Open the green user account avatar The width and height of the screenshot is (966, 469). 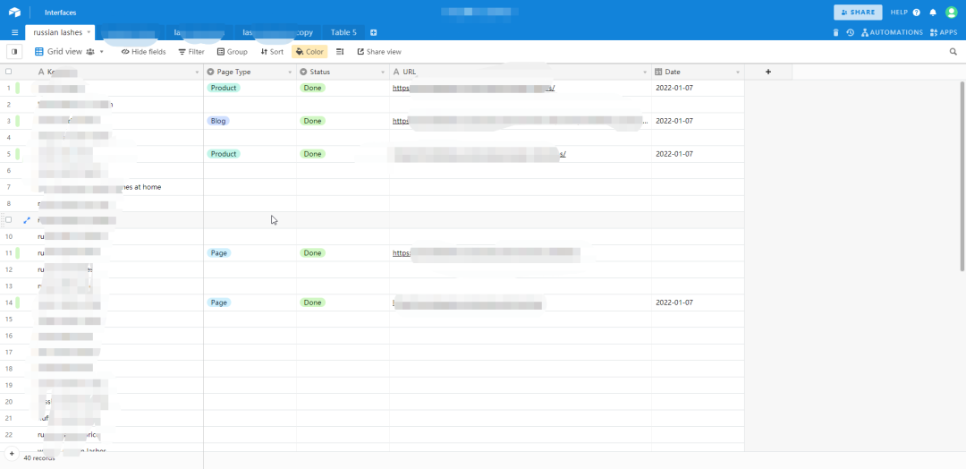click(x=951, y=13)
